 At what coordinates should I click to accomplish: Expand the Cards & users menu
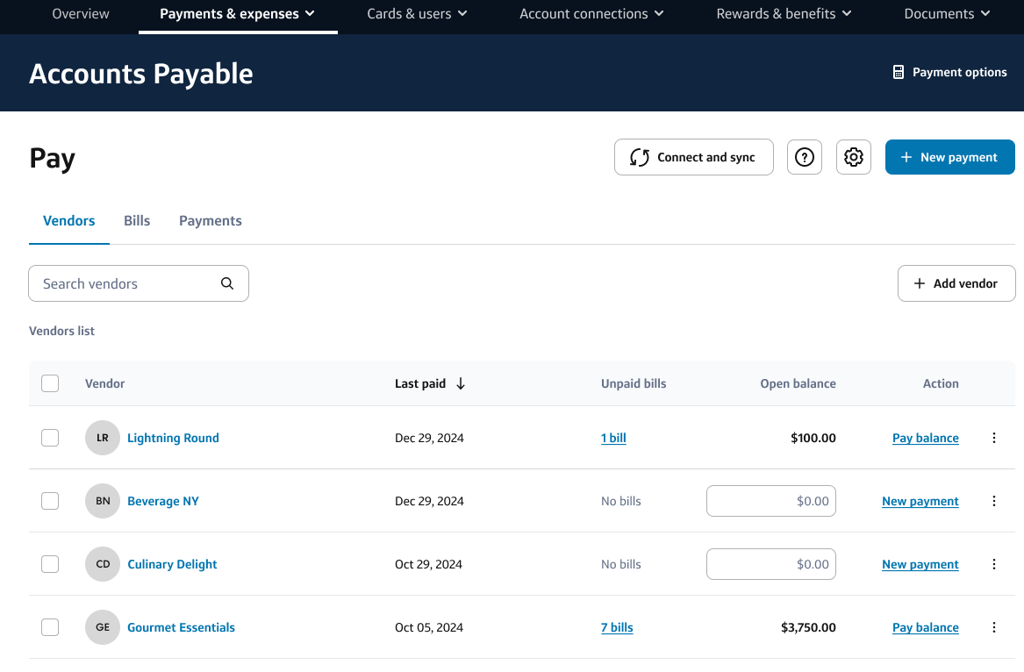418,14
